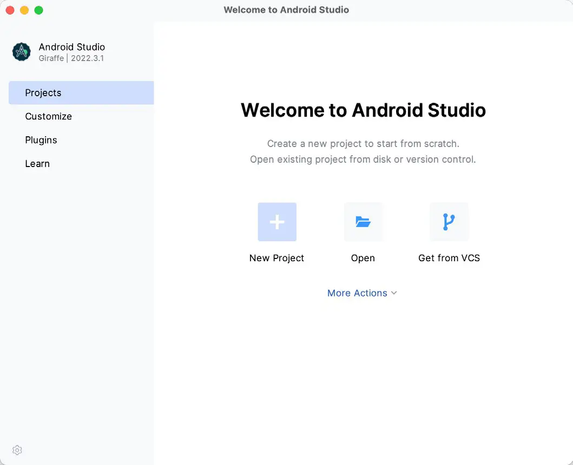The width and height of the screenshot is (573, 465).
Task: Click the New Project plus icon
Action: [x=277, y=222]
